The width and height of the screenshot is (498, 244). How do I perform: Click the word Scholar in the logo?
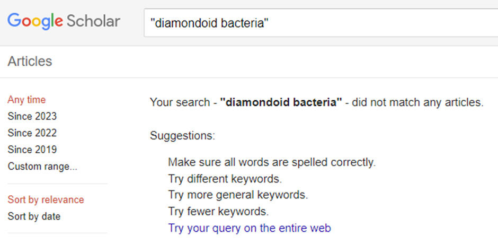pos(93,22)
